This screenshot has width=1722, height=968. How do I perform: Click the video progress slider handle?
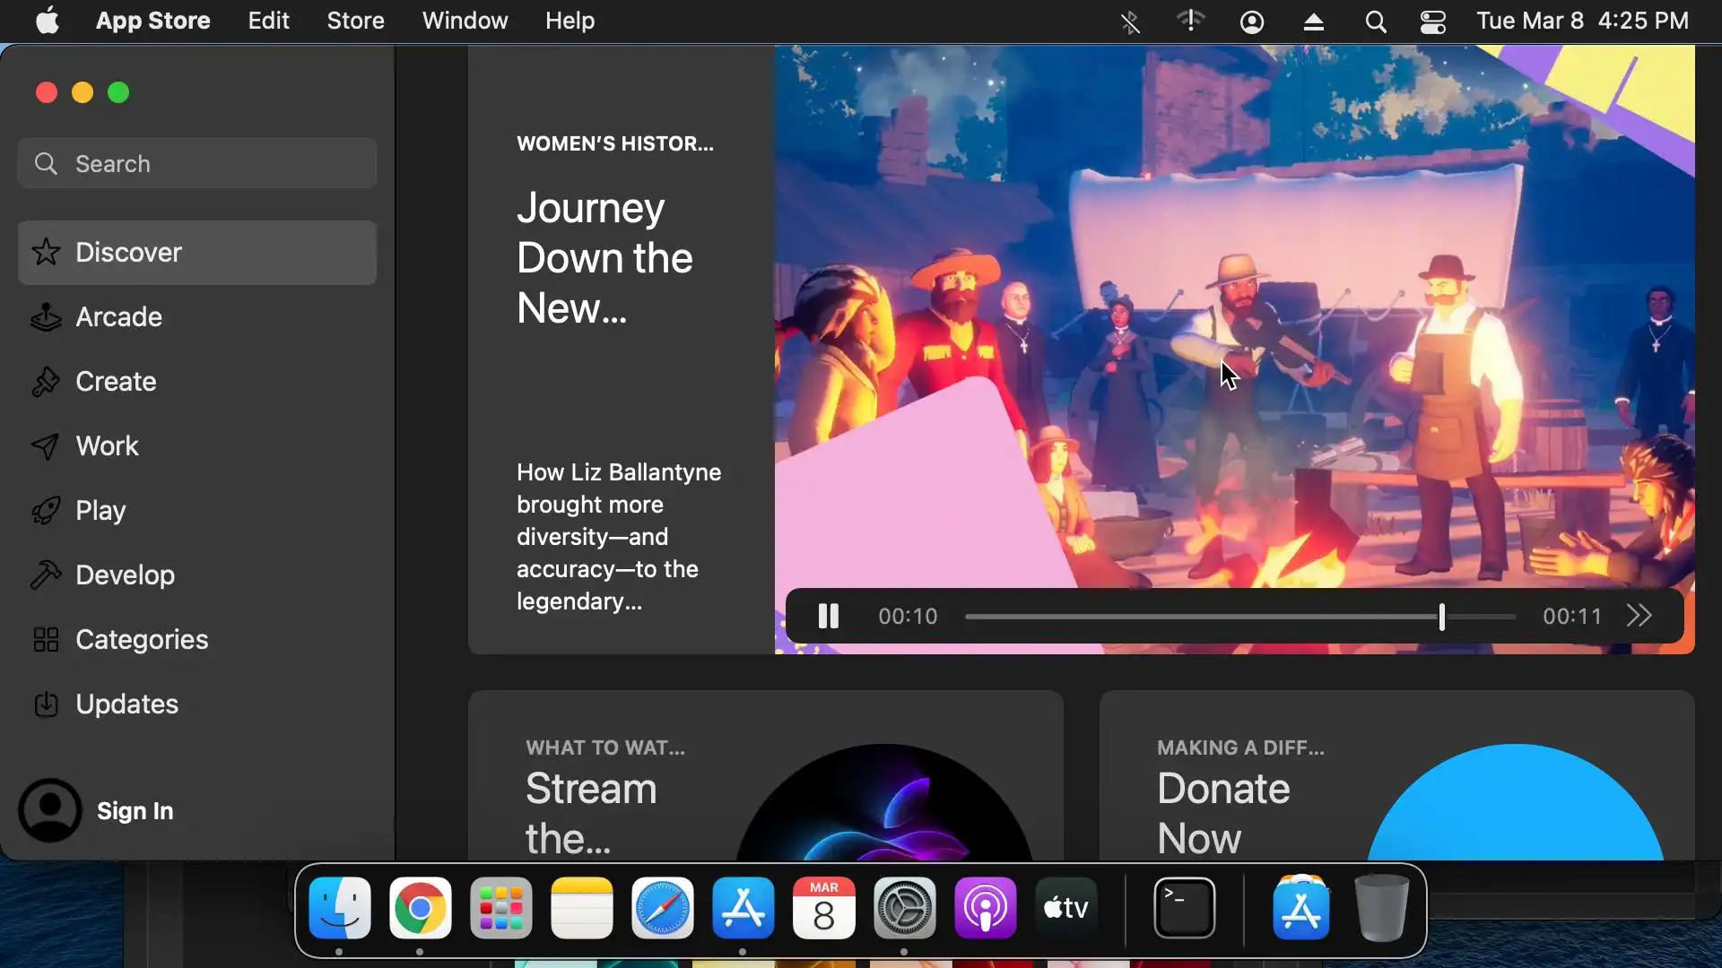1441,617
